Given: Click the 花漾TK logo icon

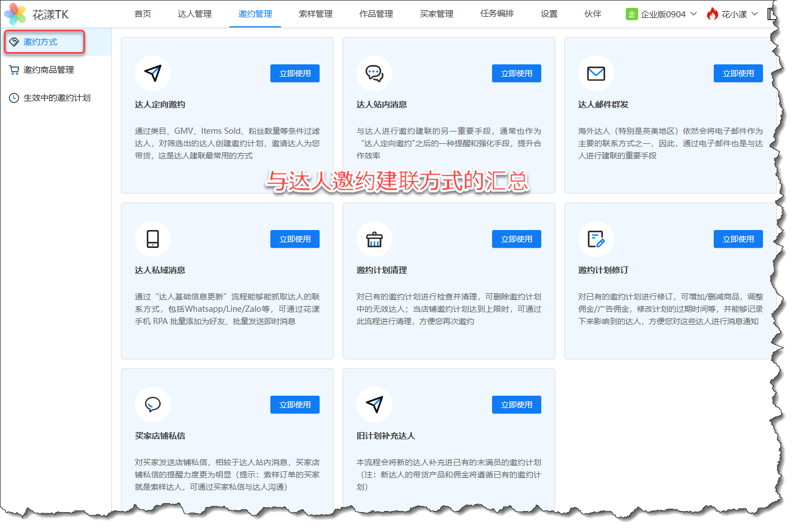Looking at the screenshot, I should [15, 14].
